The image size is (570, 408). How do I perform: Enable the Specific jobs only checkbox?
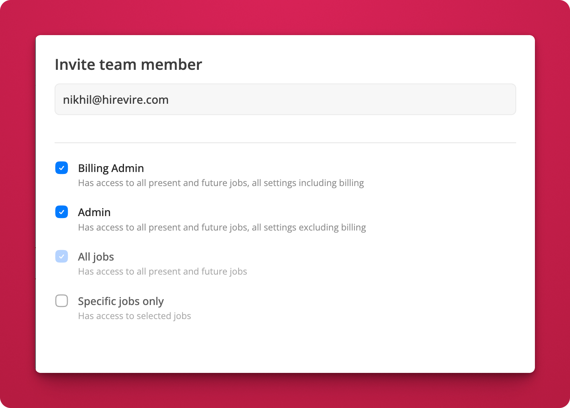click(x=62, y=301)
